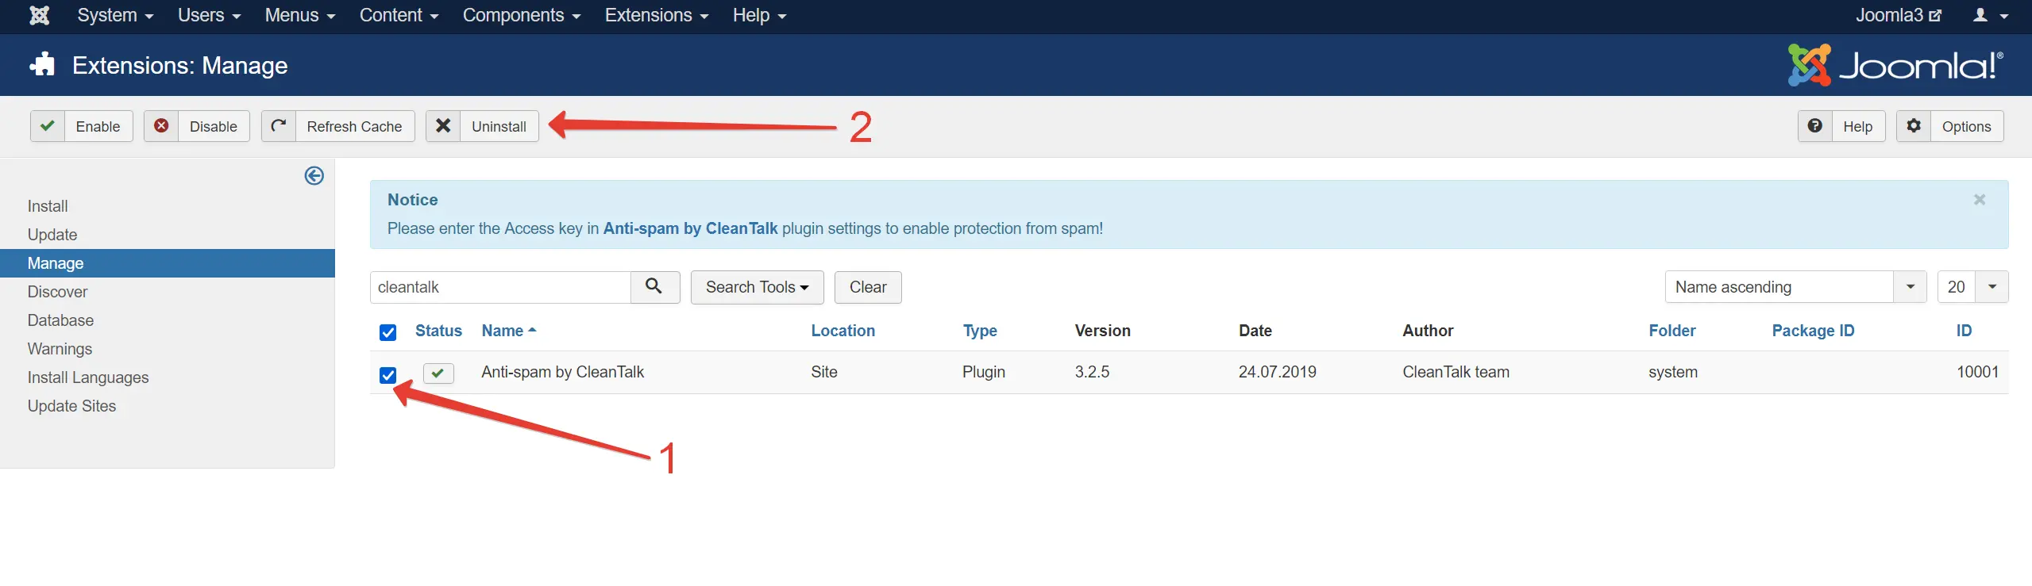Dismiss the Notice alert
The width and height of the screenshot is (2032, 586).
point(1980,200)
